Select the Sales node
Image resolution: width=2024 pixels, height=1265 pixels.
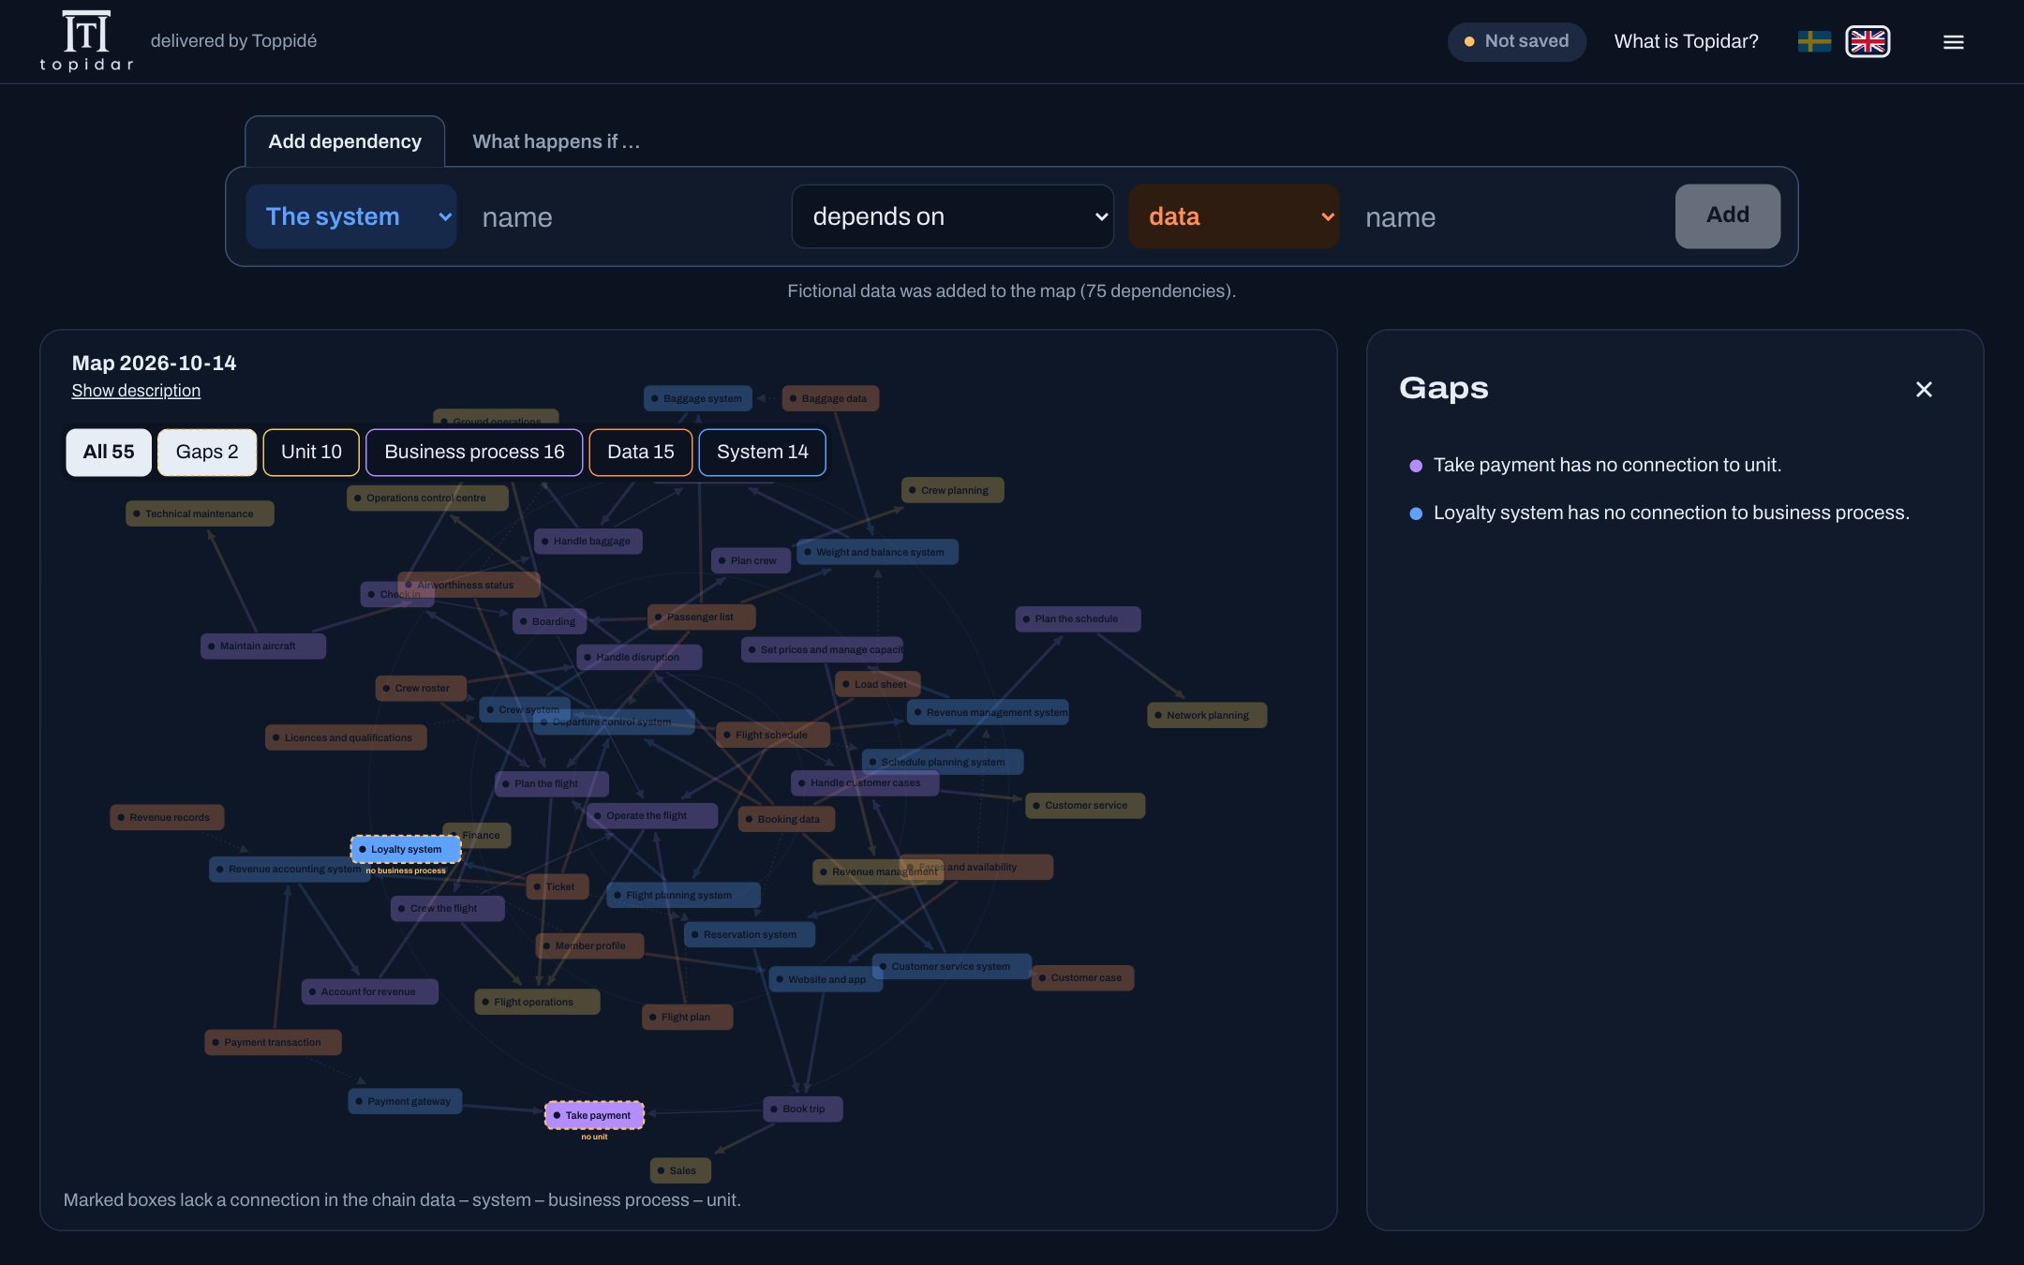coord(680,1170)
